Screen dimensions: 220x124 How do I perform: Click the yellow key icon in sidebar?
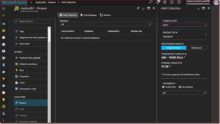[4, 79]
